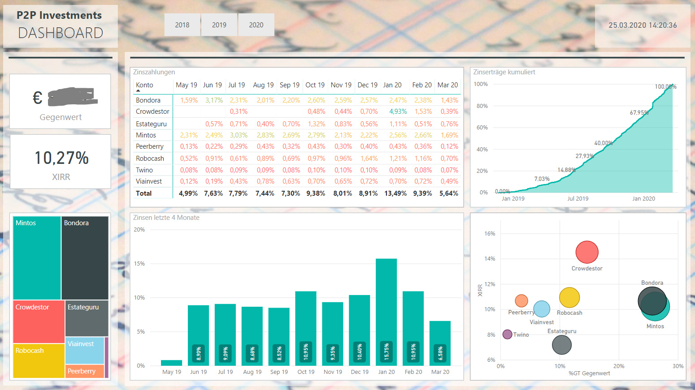
Task: Click the Gegenwert card with euro sign
Action: 61,102
